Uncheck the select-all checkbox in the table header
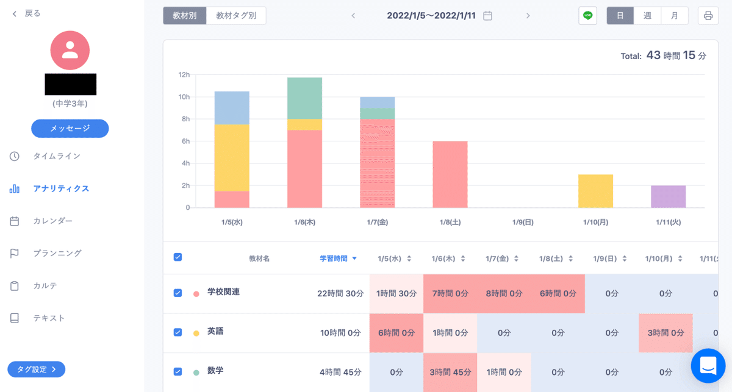732x392 pixels. [x=178, y=257]
